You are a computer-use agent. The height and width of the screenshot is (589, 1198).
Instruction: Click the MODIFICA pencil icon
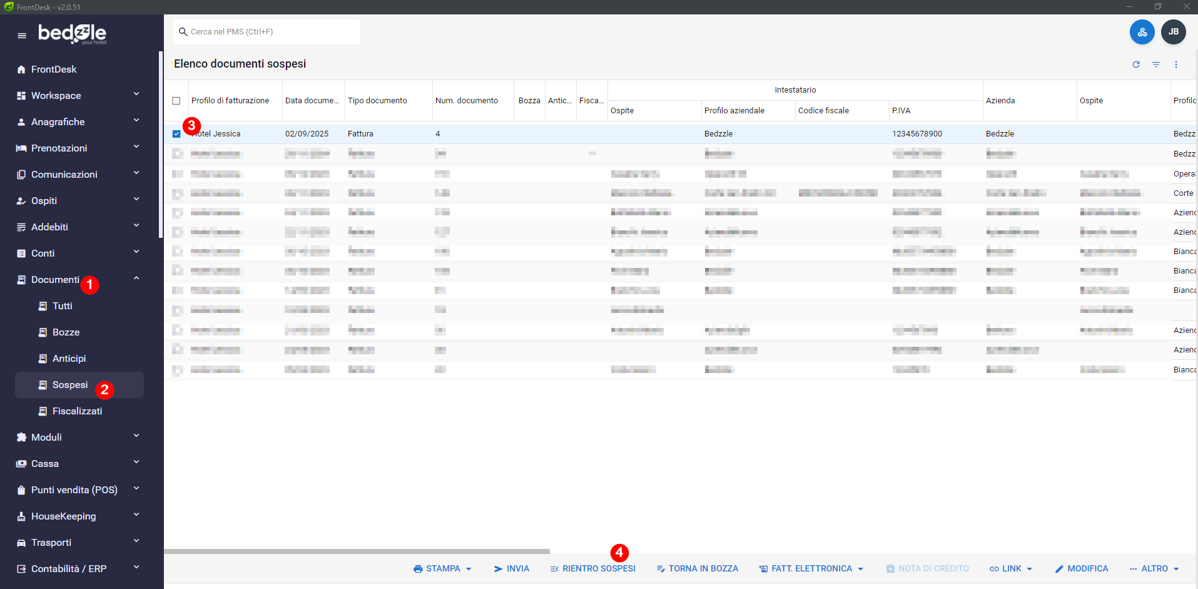[1059, 569]
